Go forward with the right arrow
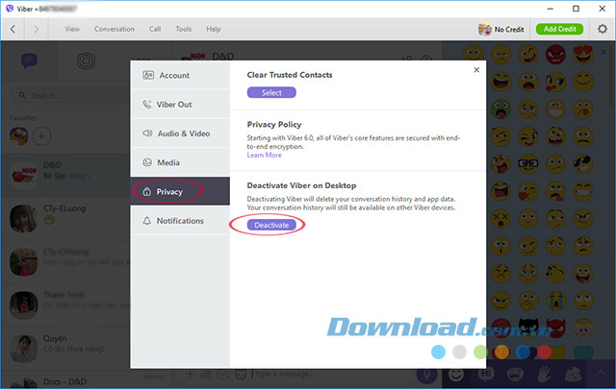This screenshot has height=389, width=616. [37, 29]
